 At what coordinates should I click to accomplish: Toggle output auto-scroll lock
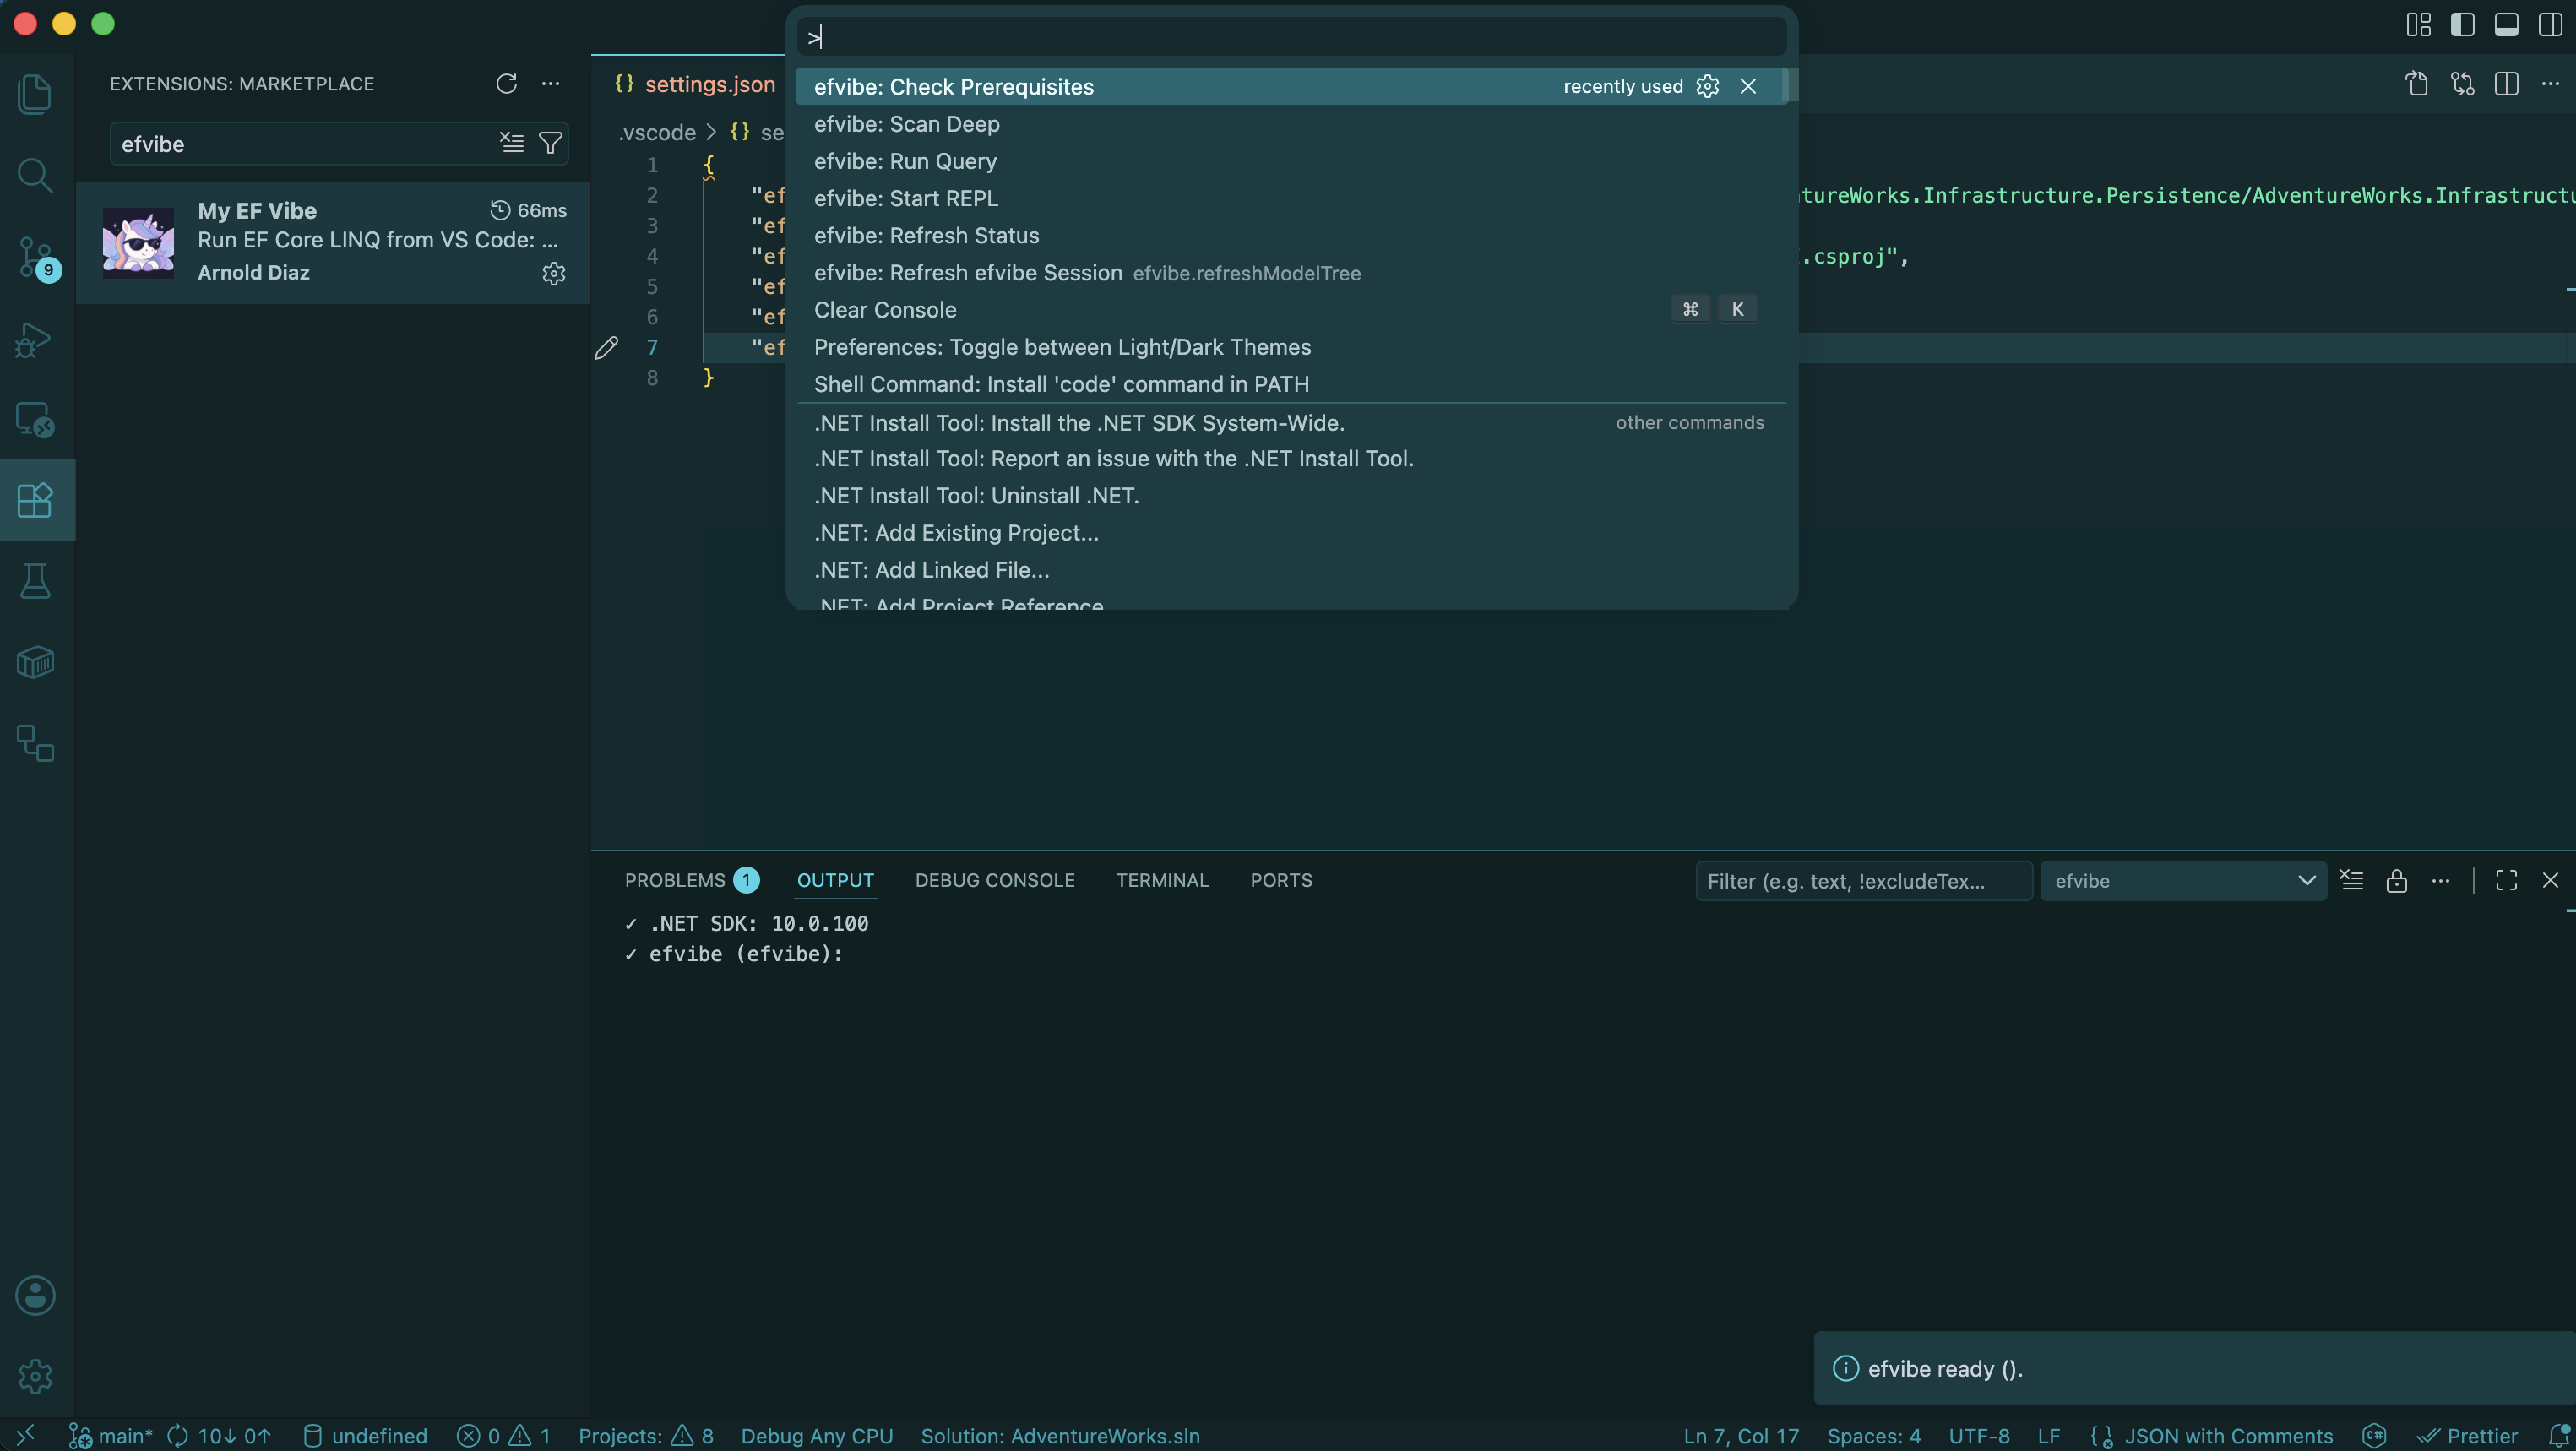(2397, 880)
